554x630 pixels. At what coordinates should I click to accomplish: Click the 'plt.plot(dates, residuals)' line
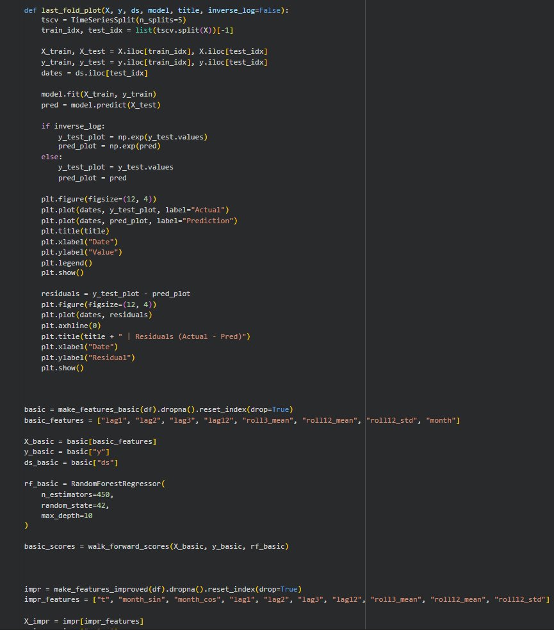(x=97, y=315)
